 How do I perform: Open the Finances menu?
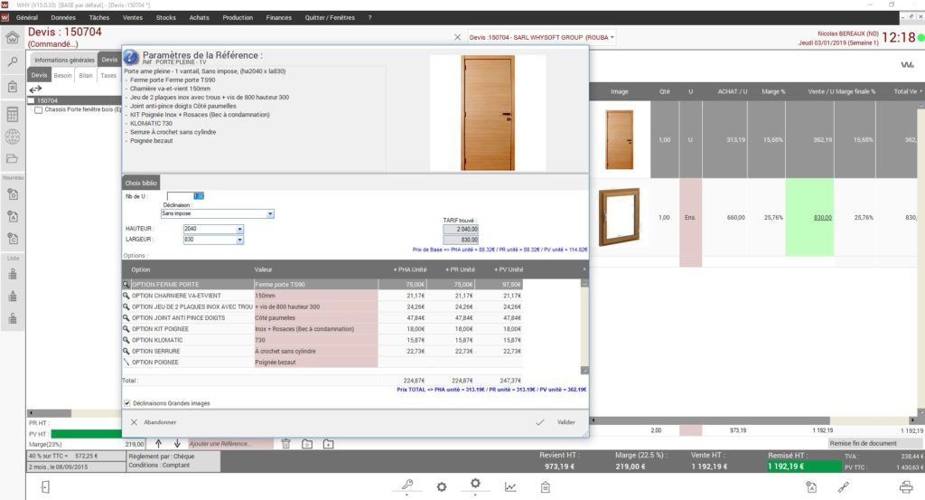(x=278, y=18)
